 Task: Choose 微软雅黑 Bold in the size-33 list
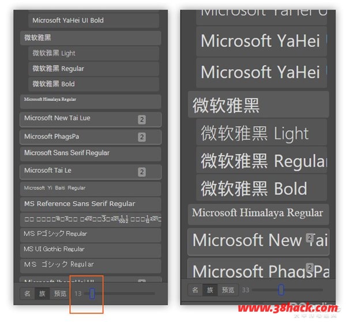[261, 188]
